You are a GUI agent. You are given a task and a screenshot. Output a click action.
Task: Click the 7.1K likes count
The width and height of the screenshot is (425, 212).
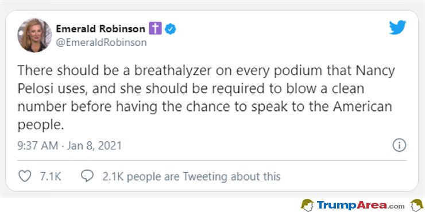51,176
